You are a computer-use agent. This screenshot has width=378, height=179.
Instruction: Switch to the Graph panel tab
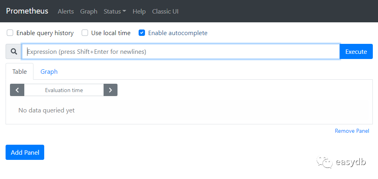[x=49, y=72]
